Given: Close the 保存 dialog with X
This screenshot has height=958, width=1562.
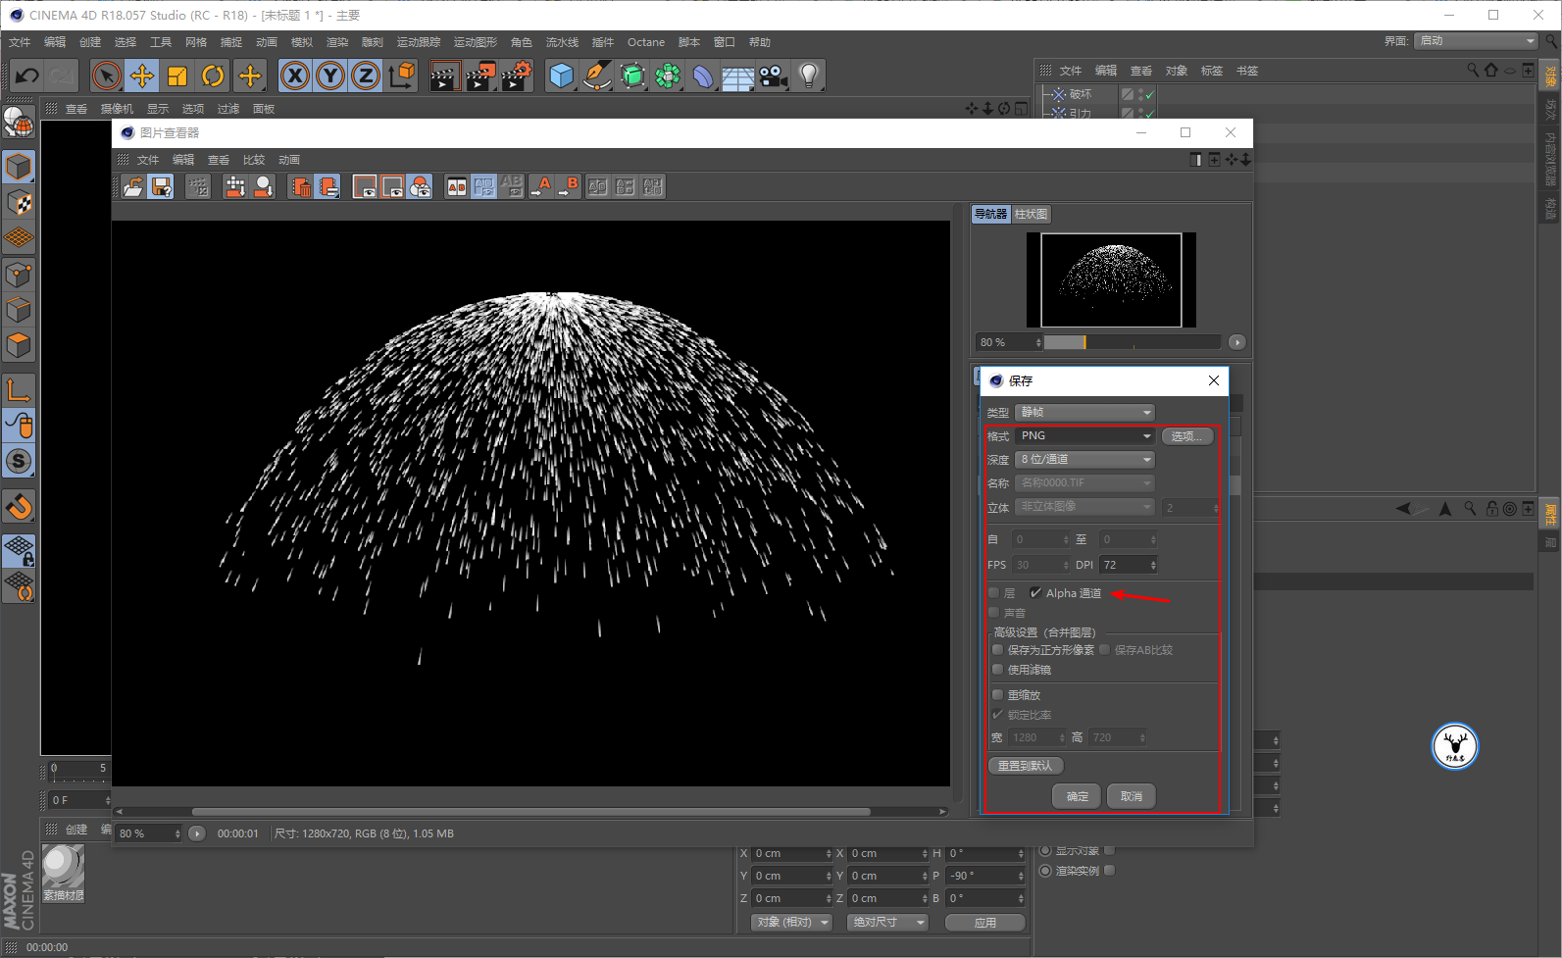Looking at the screenshot, I should 1214,380.
